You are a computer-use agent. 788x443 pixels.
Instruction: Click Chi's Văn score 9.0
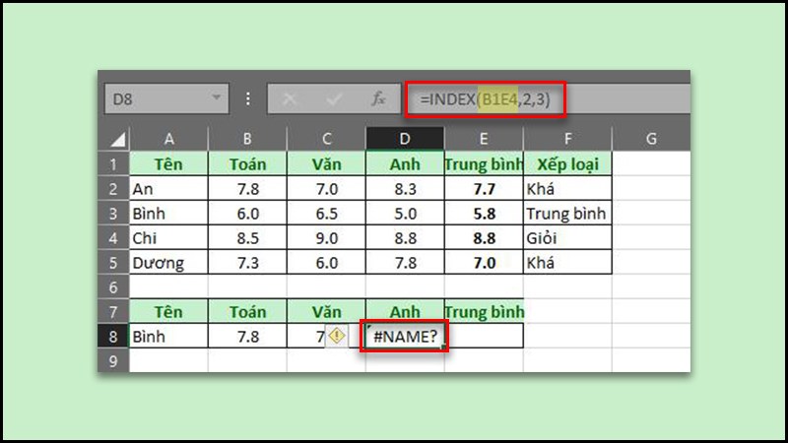click(327, 238)
